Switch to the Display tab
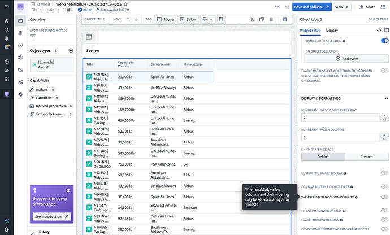 pos(332,30)
